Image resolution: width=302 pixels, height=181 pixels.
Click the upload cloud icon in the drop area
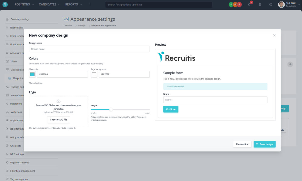point(58,101)
